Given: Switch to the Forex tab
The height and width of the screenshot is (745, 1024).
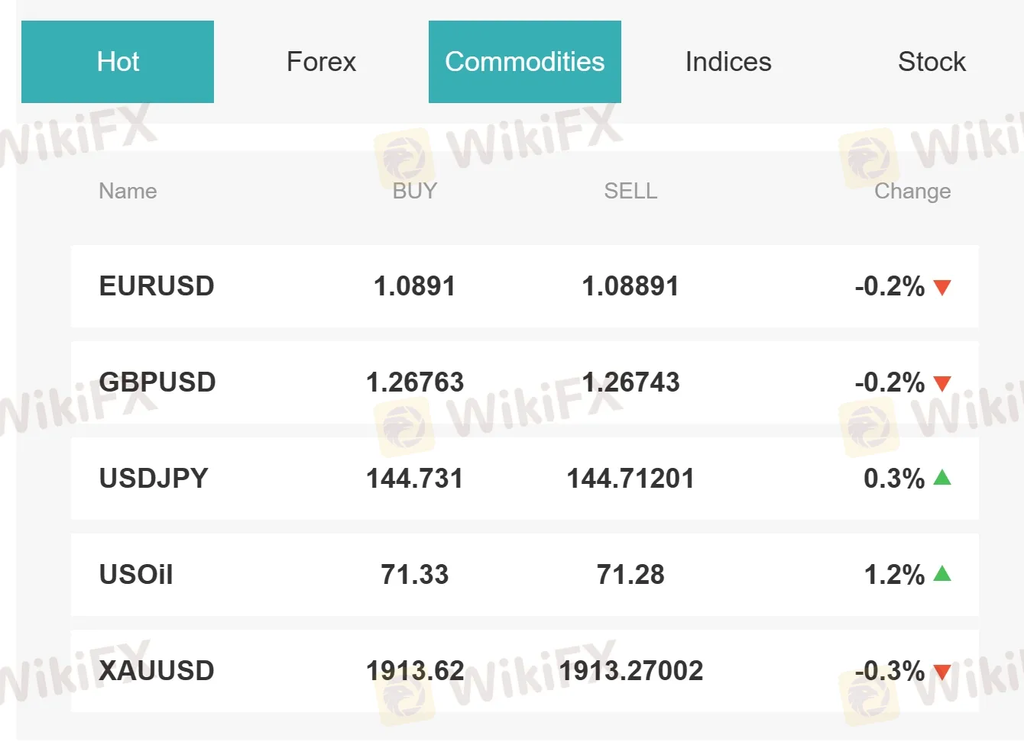Looking at the screenshot, I should click(321, 62).
